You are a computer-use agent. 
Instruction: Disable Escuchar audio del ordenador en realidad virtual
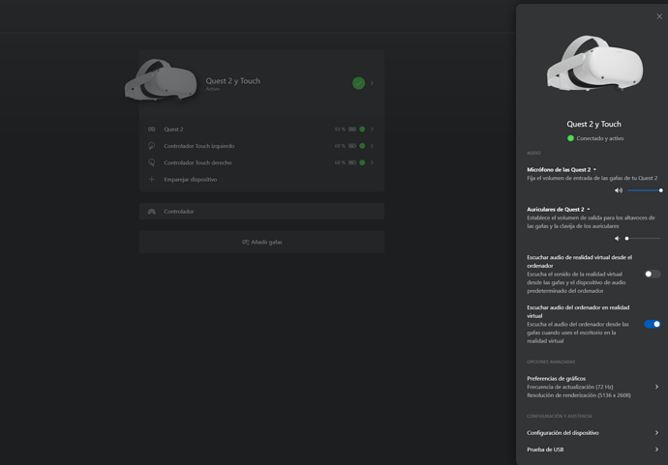[653, 324]
